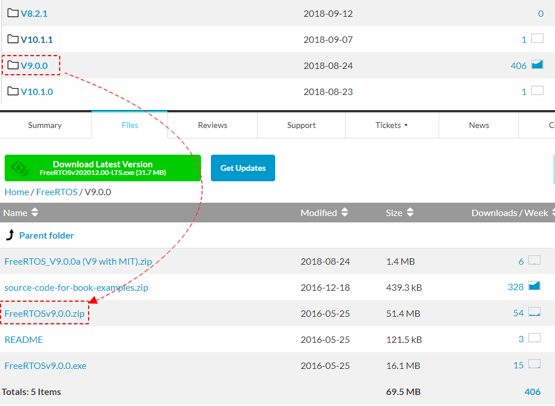The width and height of the screenshot is (555, 406).
Task: Download FreeRTOS_V9.0.0a (V9 with MIT).zip
Action: pyautogui.click(x=78, y=262)
